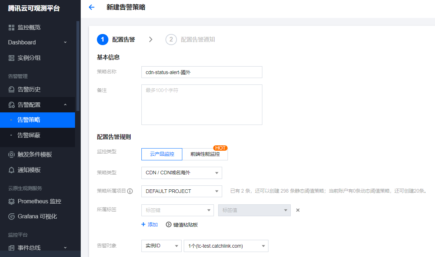This screenshot has height=257, width=435.
Task: Expand the 实例ID alarm object dropdown
Action: 161,246
